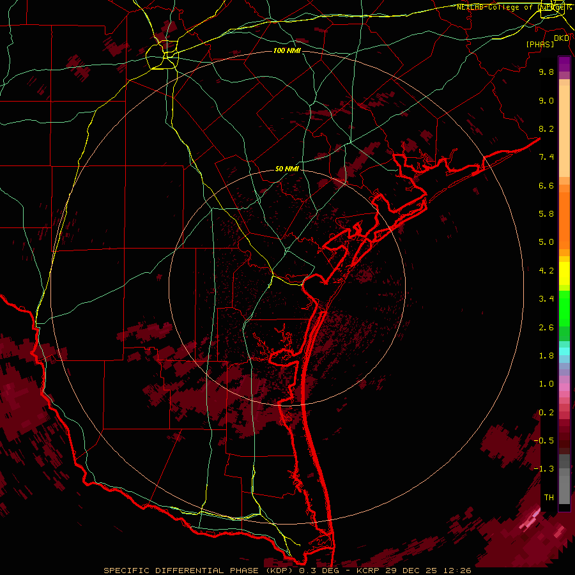
Task: Click the "7.4" legend value
Action: (546, 157)
